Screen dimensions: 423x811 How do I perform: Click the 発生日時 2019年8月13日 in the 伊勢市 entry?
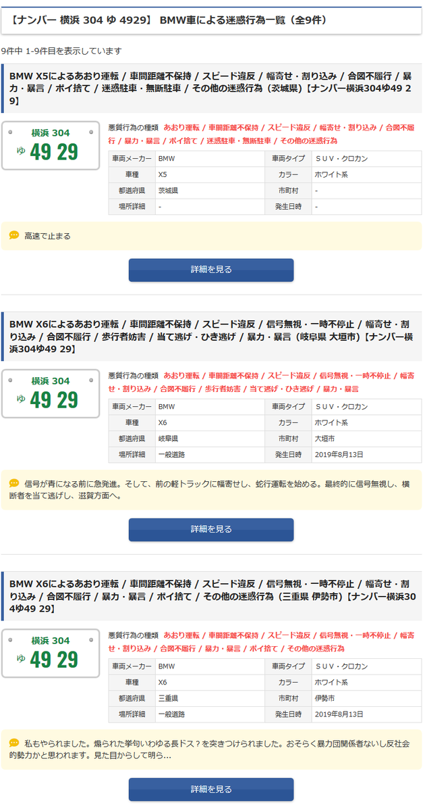click(x=339, y=714)
